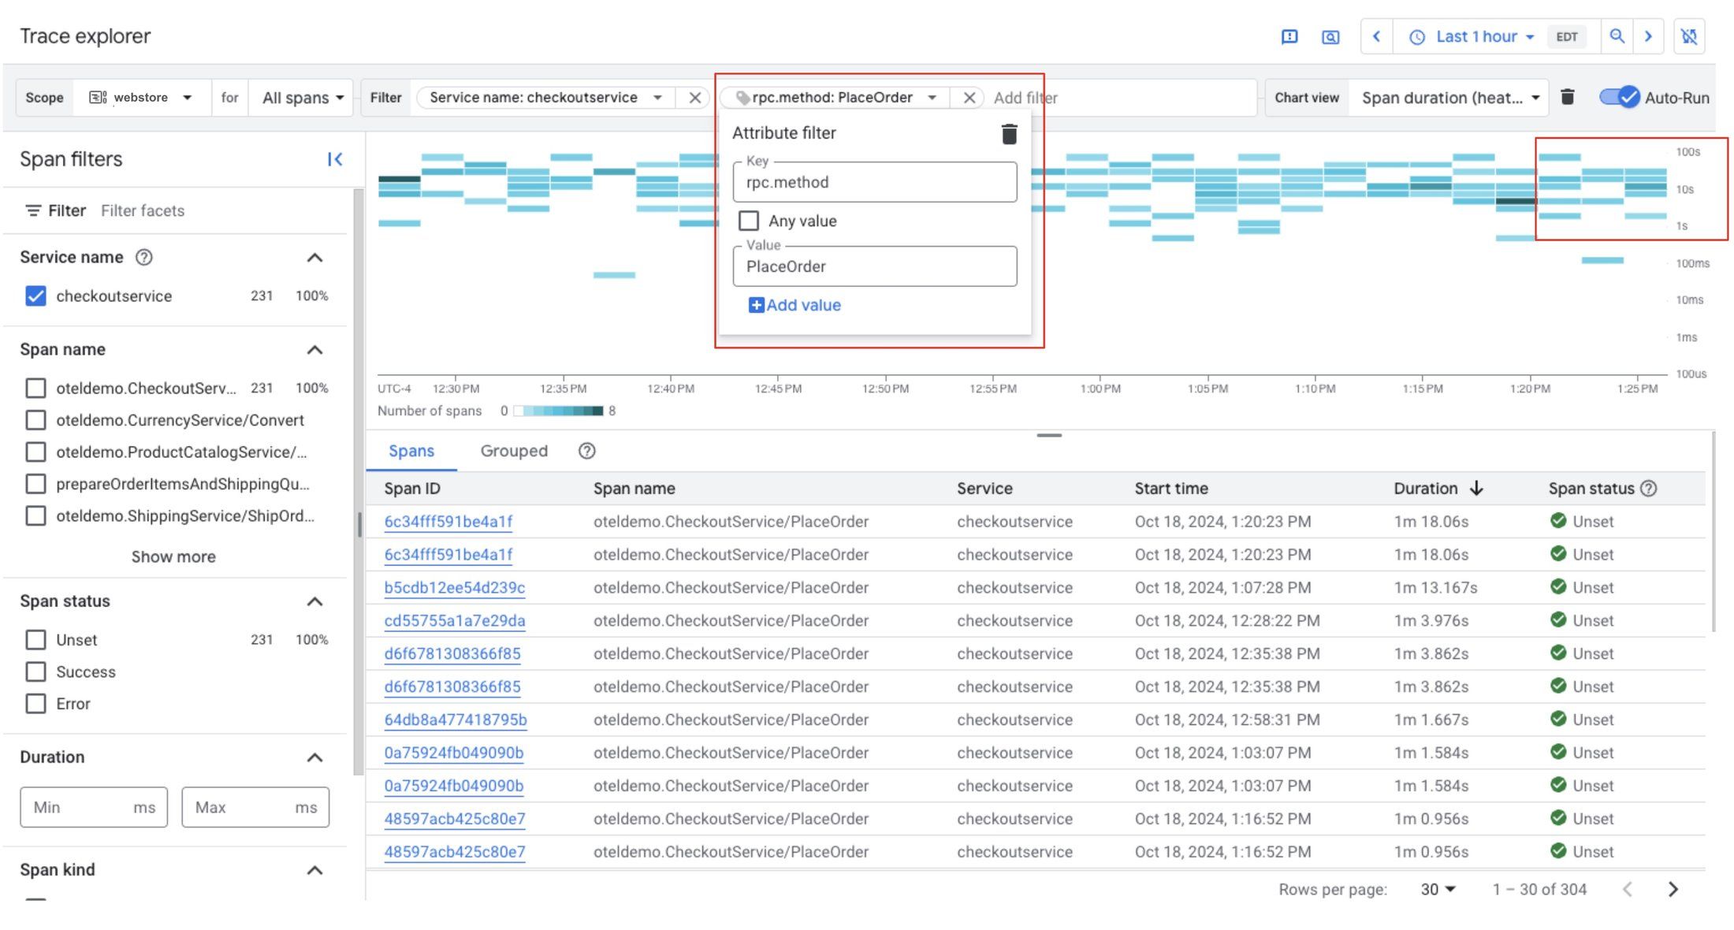1734x930 pixels.
Task: Delete the attribute filter with the trash icon
Action: (x=1009, y=134)
